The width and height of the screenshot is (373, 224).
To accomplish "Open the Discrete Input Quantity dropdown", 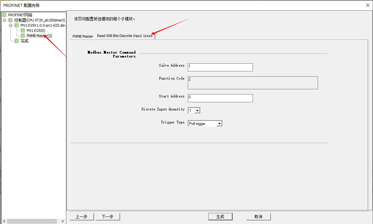I will click(197, 111).
